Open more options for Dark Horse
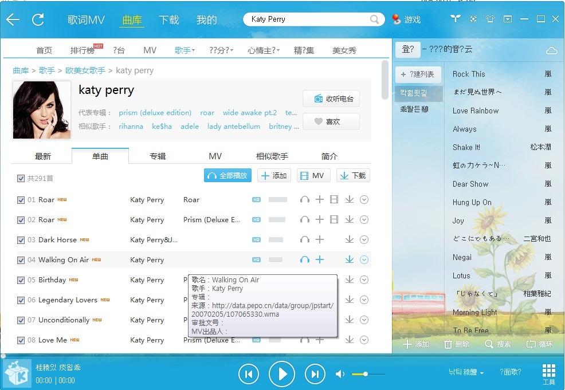Image resolution: width=565 pixels, height=390 pixels. [364, 239]
